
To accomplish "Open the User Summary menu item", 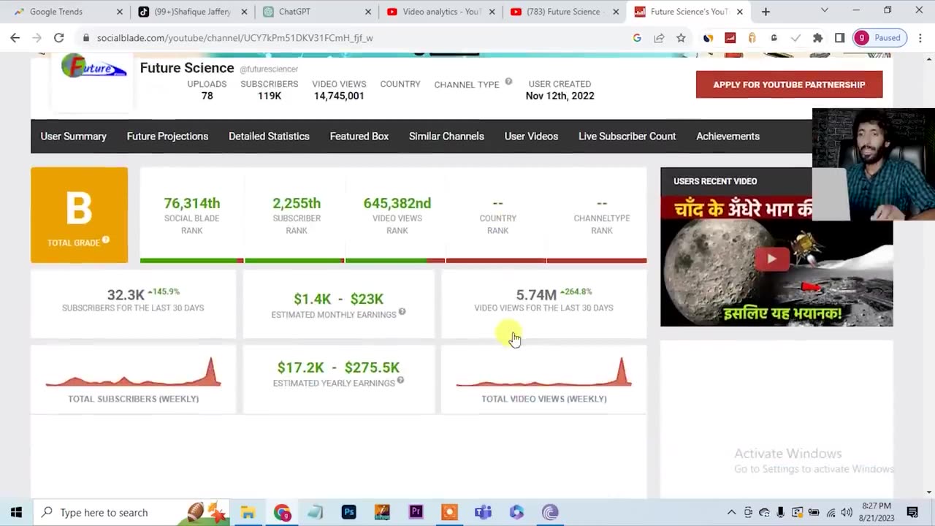I will (73, 137).
